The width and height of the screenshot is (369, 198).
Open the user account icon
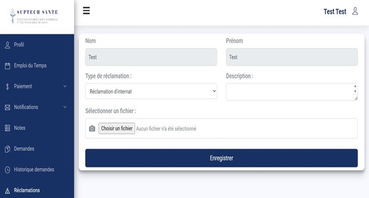[355, 11]
